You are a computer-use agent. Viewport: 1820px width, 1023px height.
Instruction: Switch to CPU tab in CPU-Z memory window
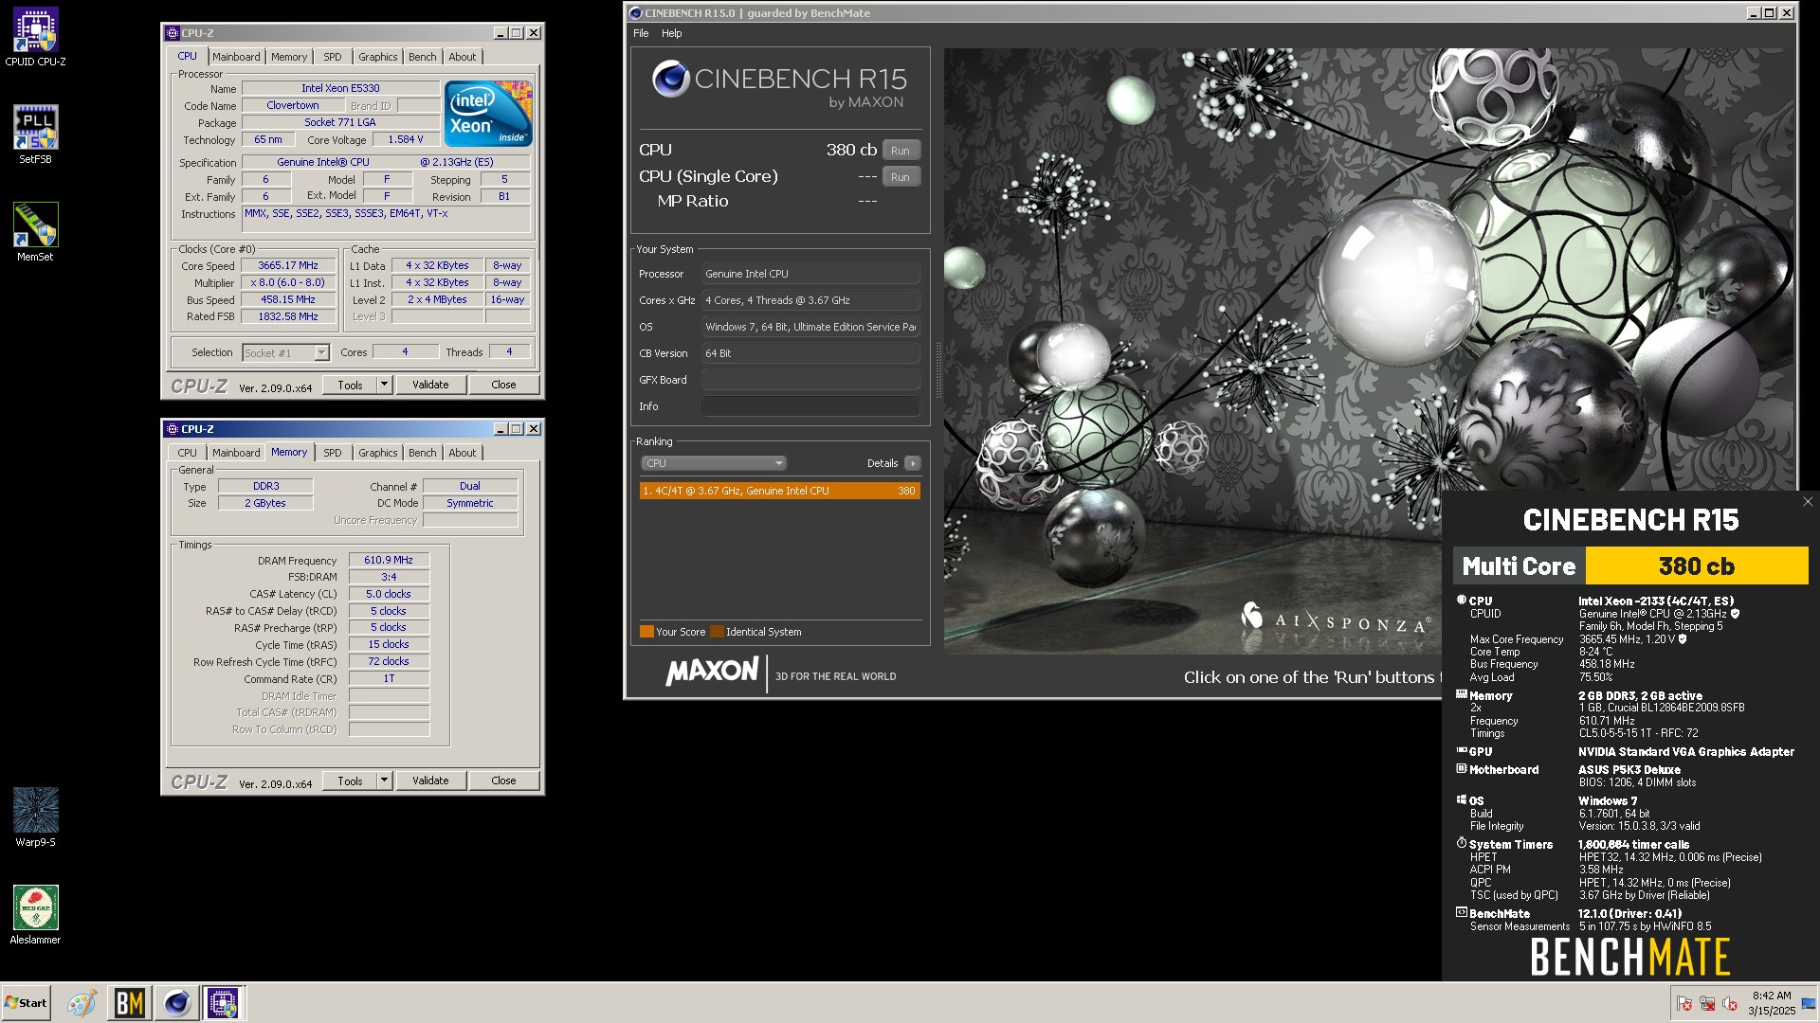pos(188,453)
